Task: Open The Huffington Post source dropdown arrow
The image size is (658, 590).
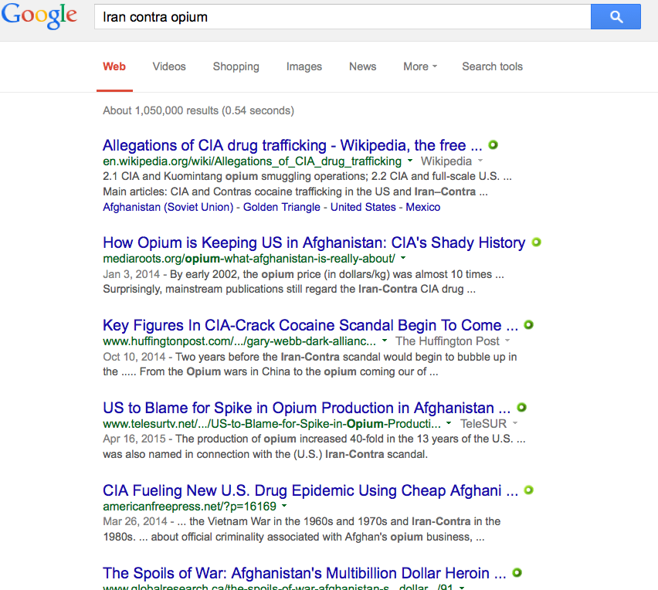Action: (x=507, y=341)
